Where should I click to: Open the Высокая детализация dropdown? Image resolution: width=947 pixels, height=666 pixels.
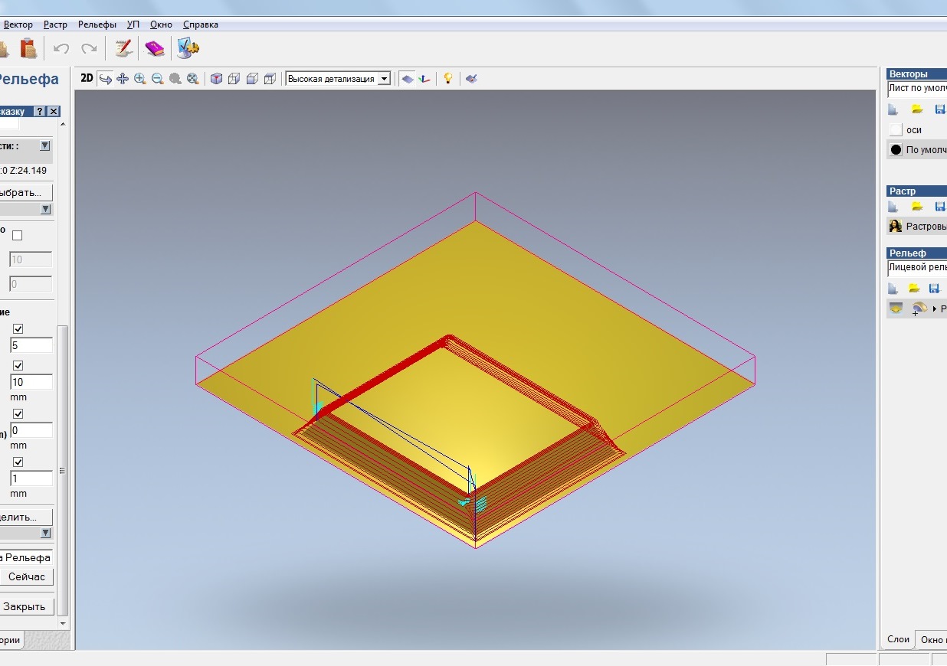pyautogui.click(x=338, y=78)
